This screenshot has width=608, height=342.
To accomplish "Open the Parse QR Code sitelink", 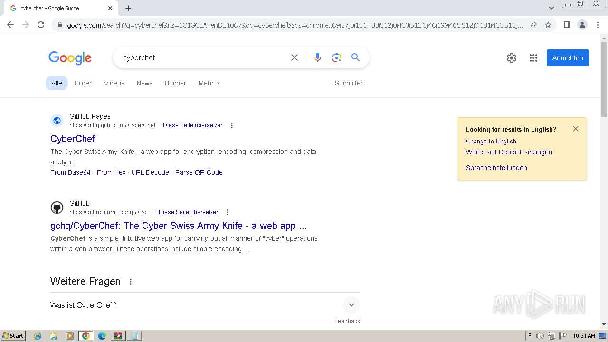I will (x=199, y=172).
